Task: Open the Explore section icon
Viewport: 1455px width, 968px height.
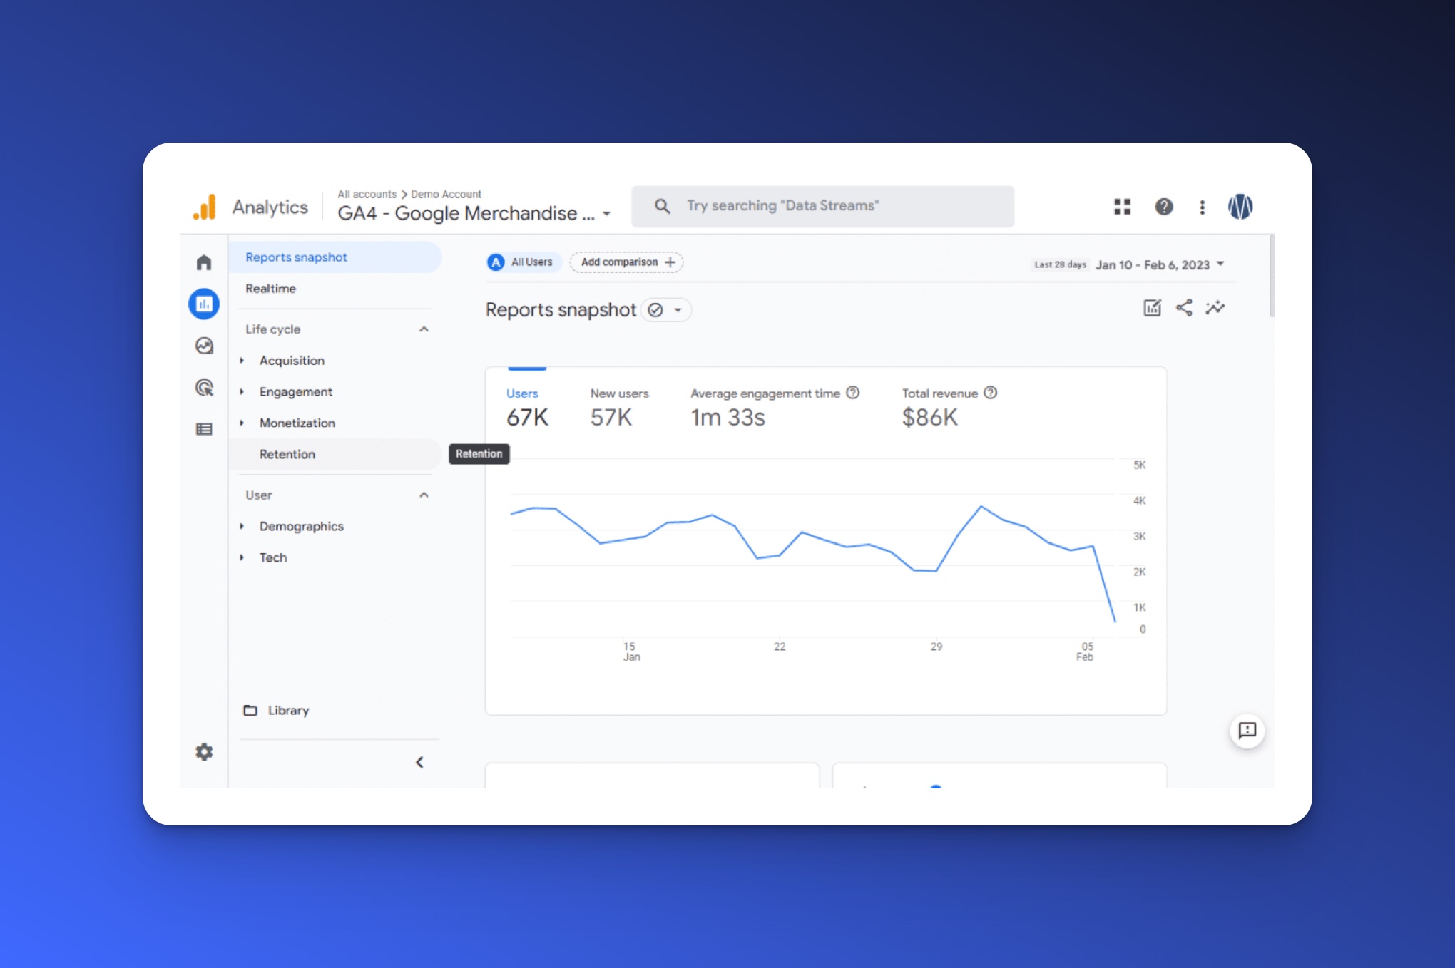Action: (x=204, y=346)
